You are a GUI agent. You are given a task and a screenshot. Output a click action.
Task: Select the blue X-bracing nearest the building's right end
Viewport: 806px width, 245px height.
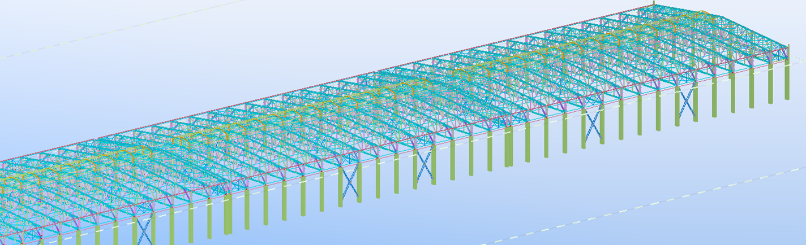pos(686,102)
